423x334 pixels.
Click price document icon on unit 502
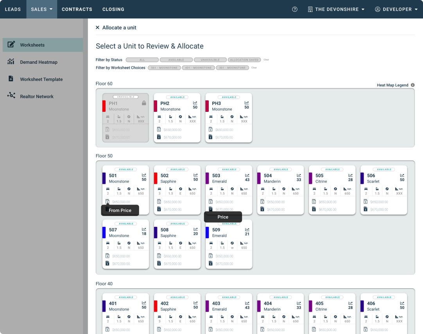(x=159, y=209)
